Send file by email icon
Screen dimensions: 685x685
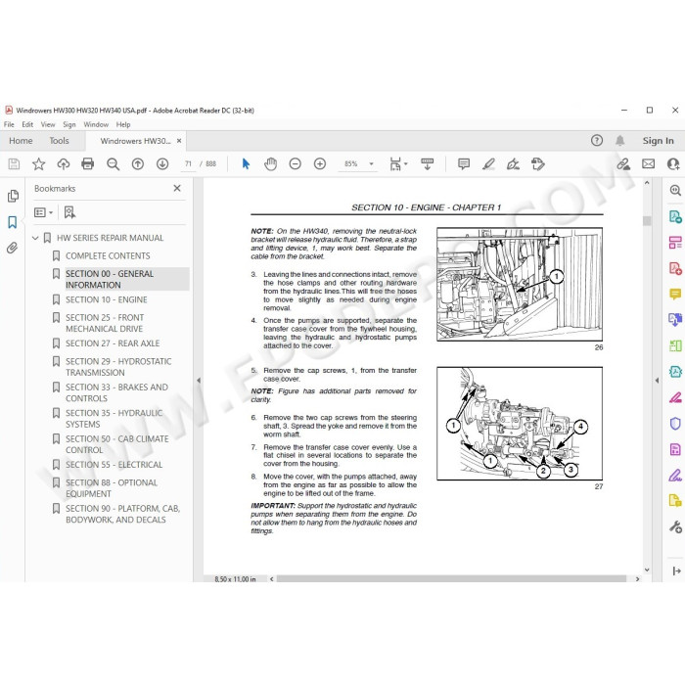click(x=648, y=163)
